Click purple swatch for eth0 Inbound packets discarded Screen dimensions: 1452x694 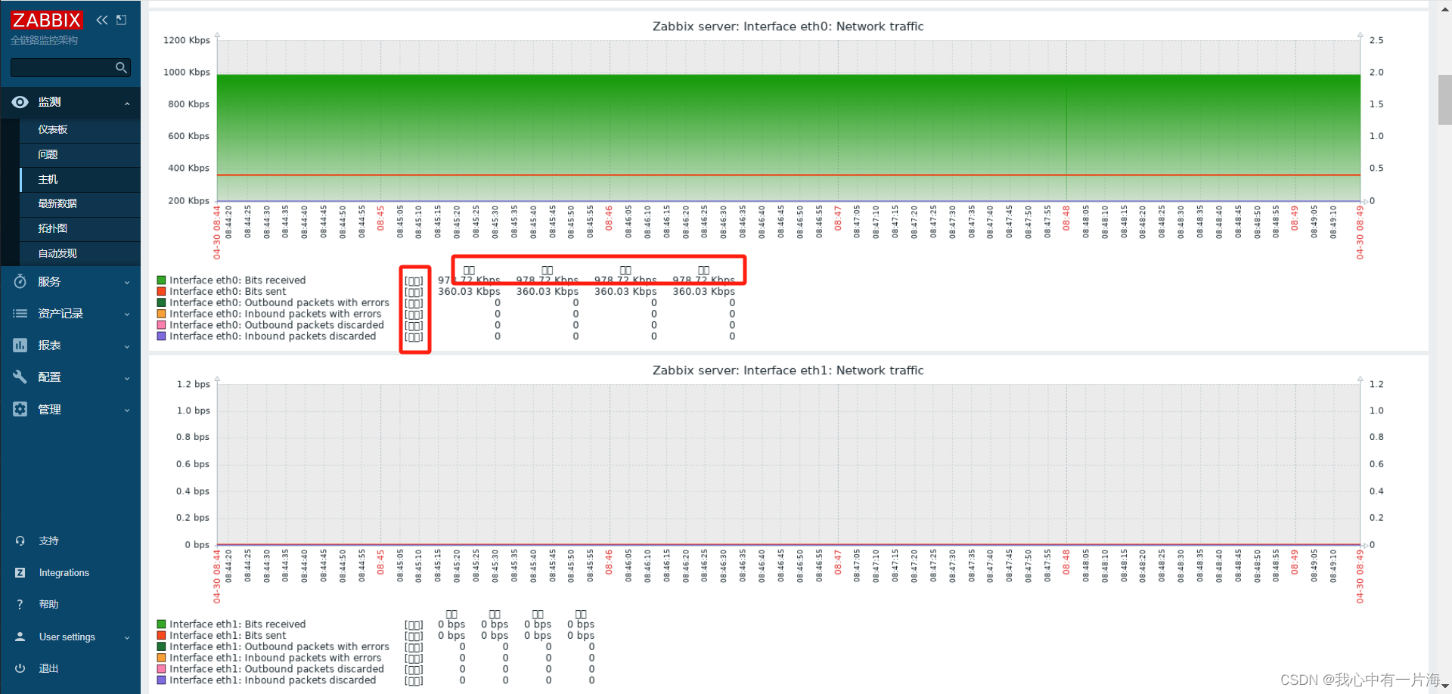161,336
